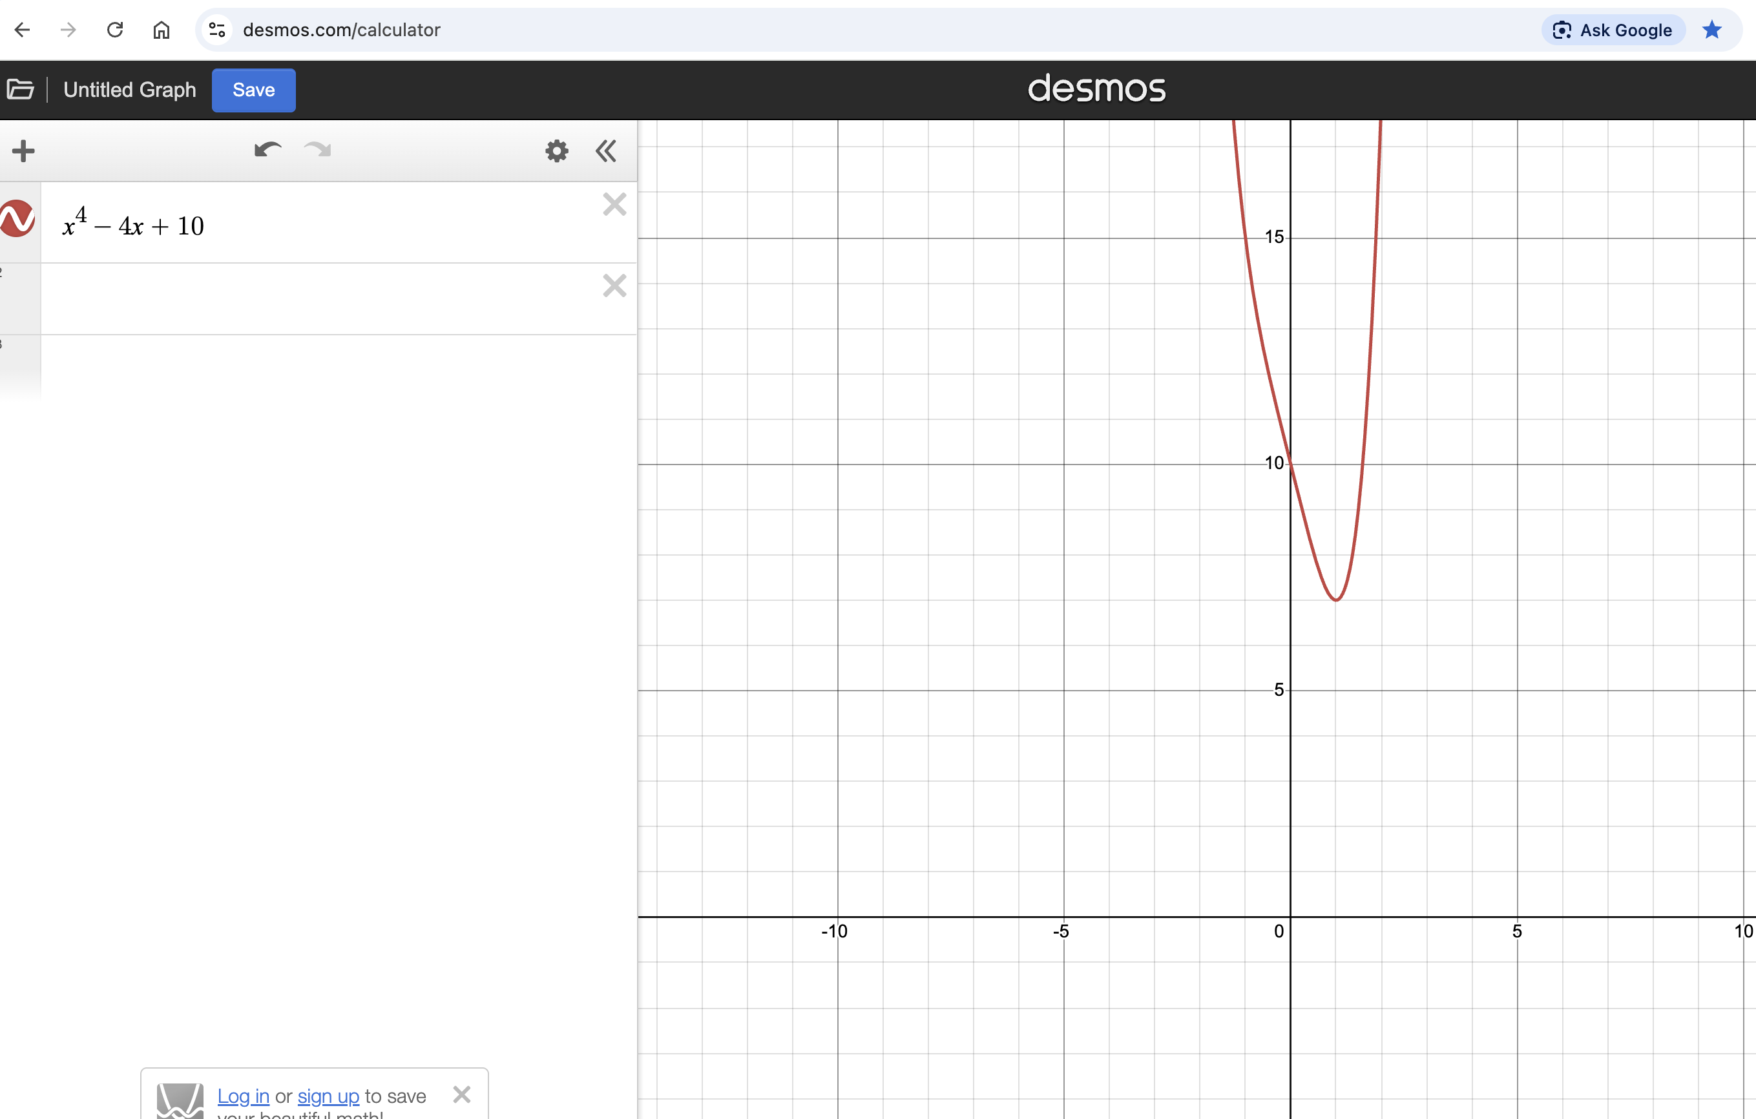Click the browser forward arrow
The image size is (1756, 1119).
pyautogui.click(x=68, y=30)
